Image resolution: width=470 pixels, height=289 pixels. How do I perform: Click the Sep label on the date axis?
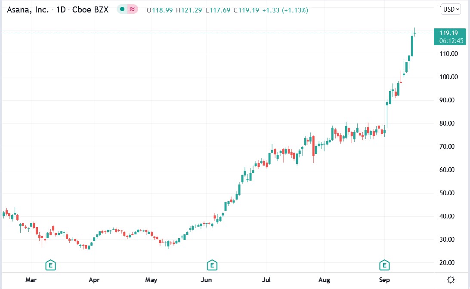(384, 280)
